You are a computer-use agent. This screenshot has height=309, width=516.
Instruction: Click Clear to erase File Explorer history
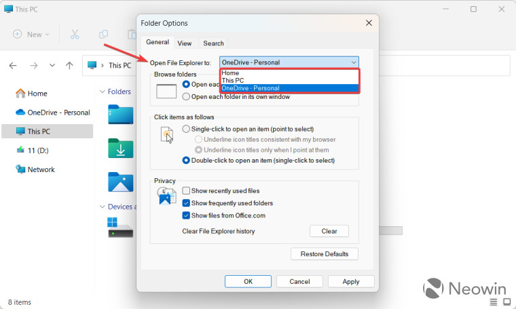pos(329,231)
